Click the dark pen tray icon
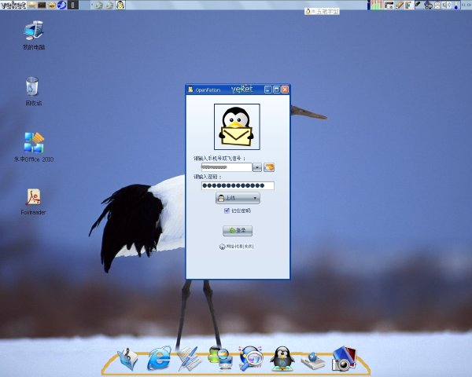This screenshot has width=472, height=377. pos(419,4)
